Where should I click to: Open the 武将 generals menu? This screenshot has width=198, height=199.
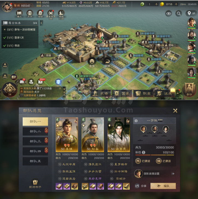(101, 93)
